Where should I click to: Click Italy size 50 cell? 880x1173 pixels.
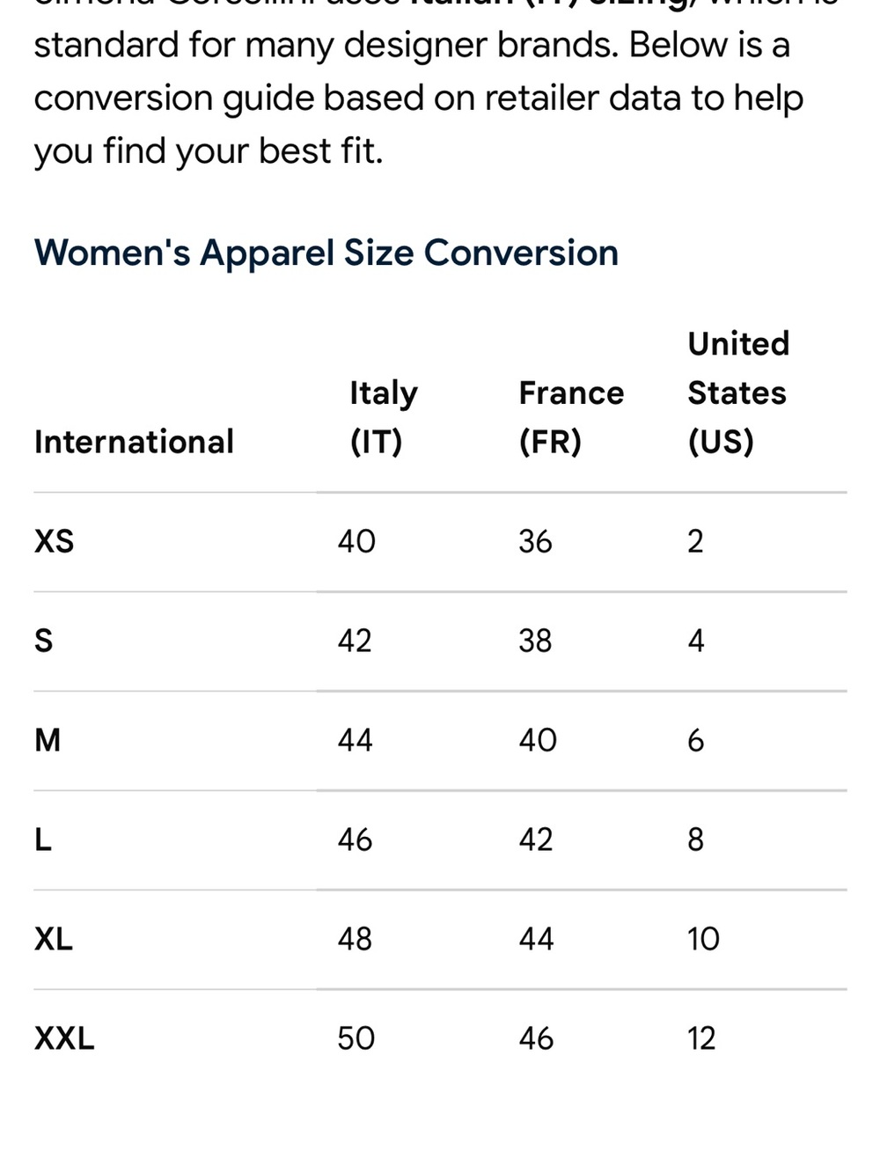(x=356, y=1038)
